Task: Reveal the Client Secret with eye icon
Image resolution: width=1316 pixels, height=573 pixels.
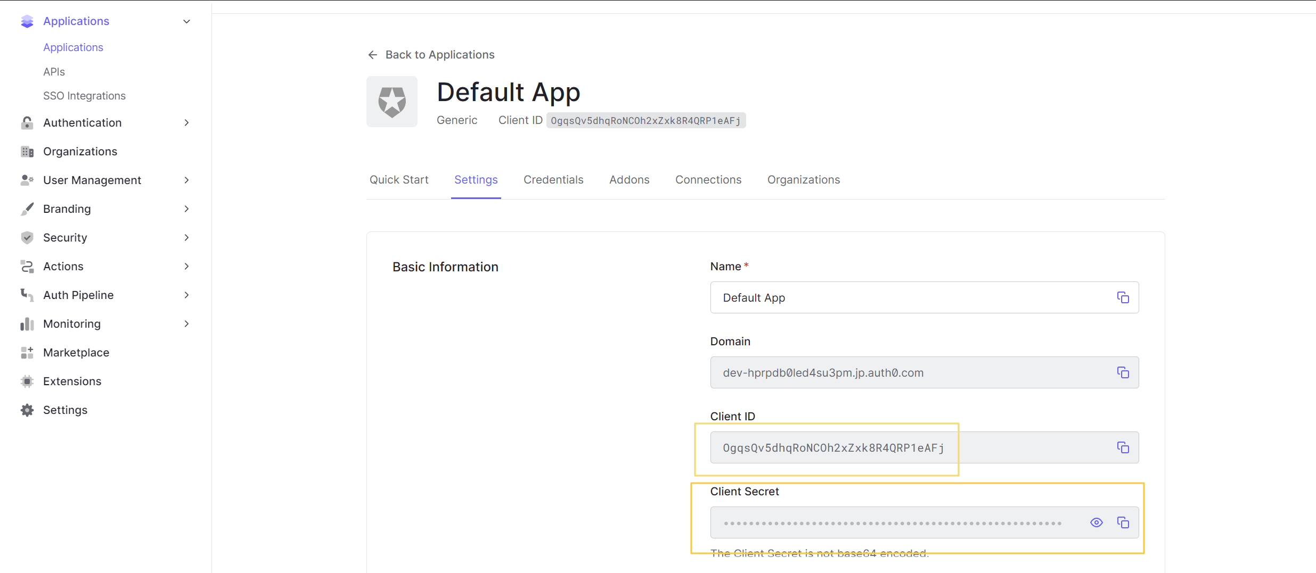Action: (1096, 522)
